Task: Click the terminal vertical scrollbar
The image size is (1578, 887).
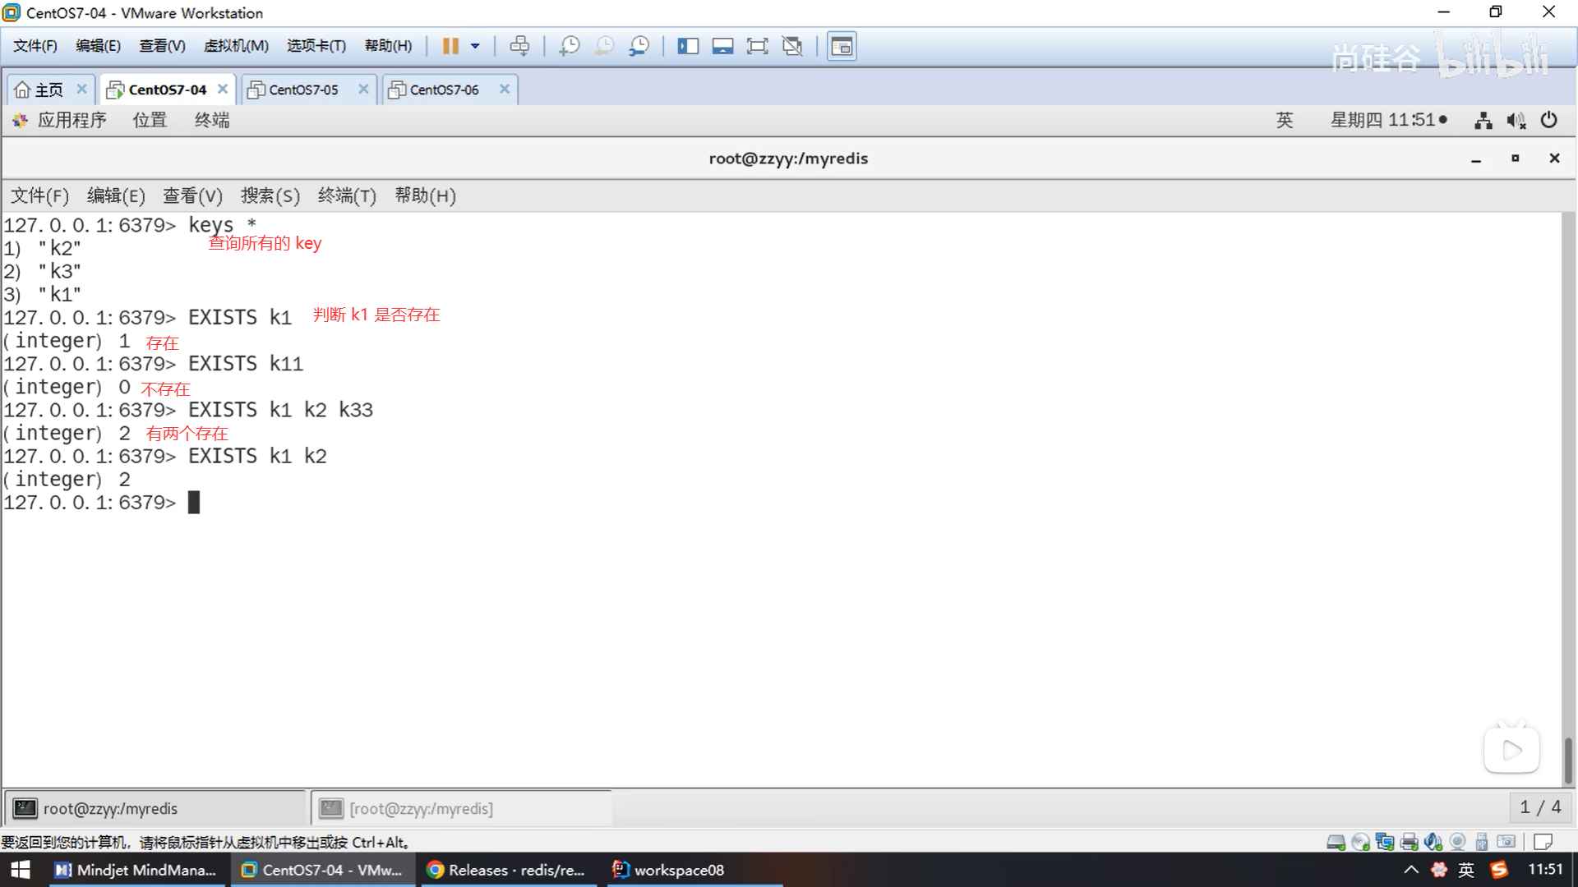Action: [x=1567, y=760]
